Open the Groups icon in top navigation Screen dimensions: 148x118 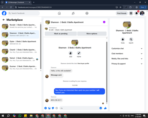coord(87,13)
